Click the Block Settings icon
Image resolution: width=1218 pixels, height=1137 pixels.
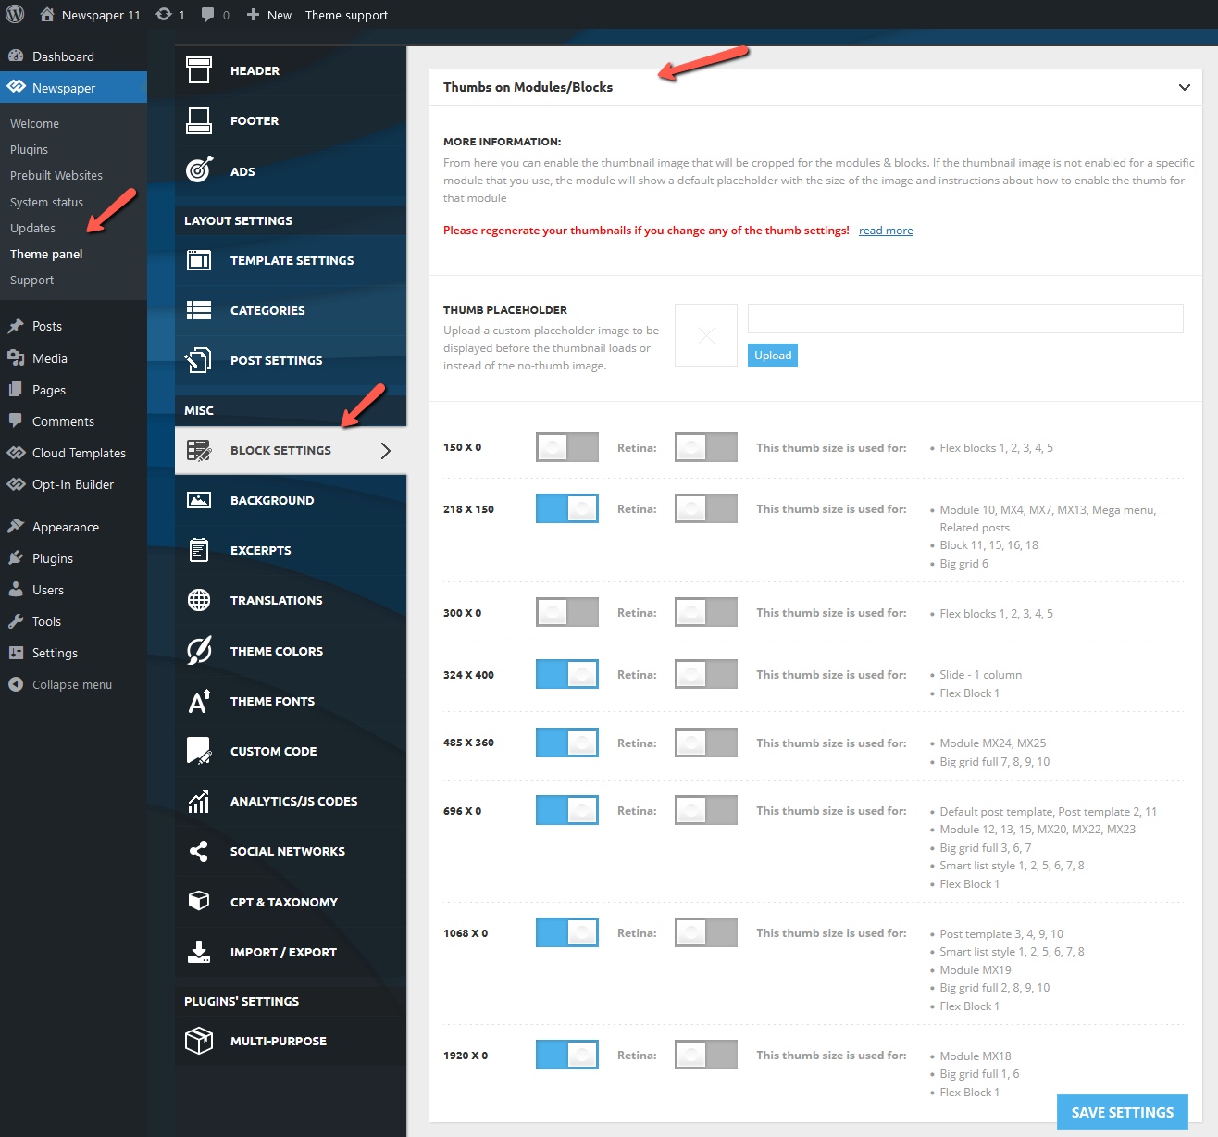(199, 450)
